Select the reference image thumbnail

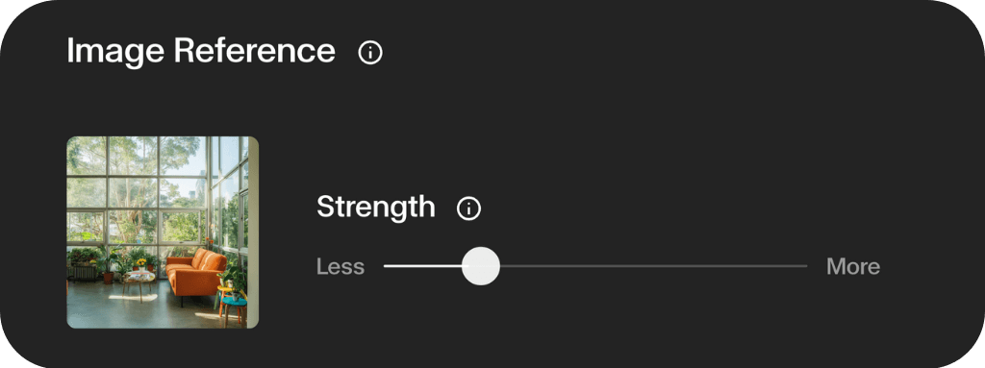[163, 233]
